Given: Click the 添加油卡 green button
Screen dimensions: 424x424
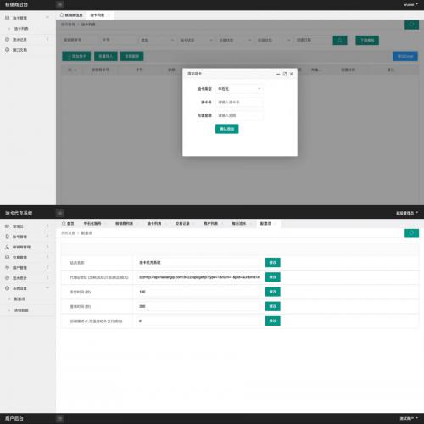Looking at the screenshot, I should coord(76,56).
